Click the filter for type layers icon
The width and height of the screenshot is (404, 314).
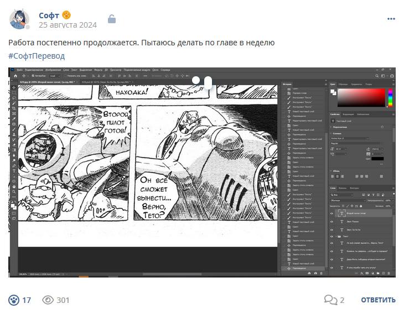[x=374, y=195]
